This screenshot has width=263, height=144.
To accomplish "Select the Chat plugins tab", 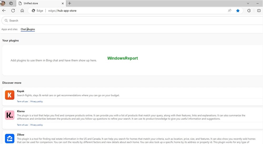I will tap(28, 29).
